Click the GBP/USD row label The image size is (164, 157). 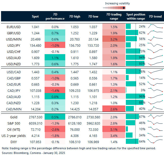coord(14,33)
